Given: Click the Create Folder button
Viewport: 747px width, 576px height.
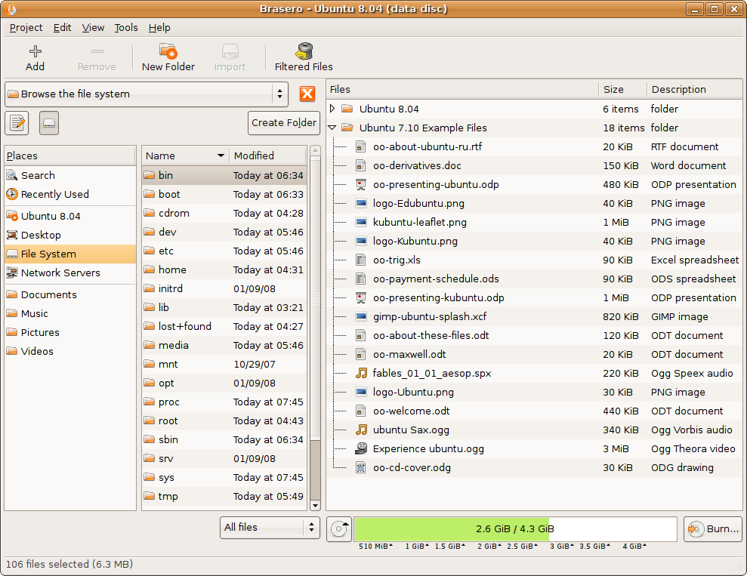Looking at the screenshot, I should coord(284,122).
